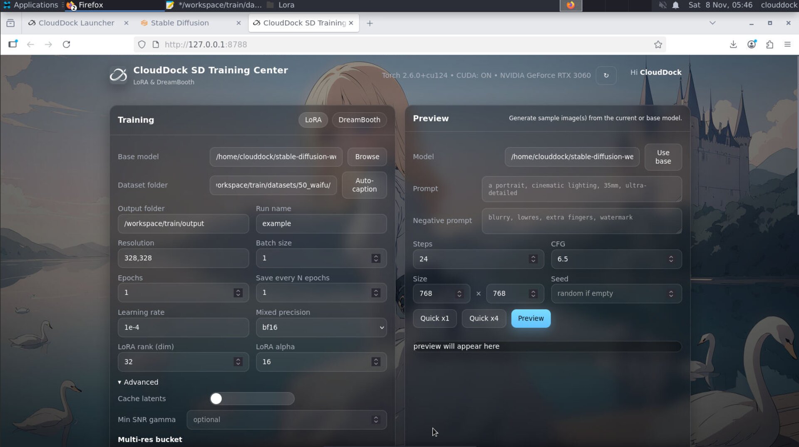Open the Firefox downloads icon
This screenshot has height=447, width=799.
pyautogui.click(x=733, y=44)
